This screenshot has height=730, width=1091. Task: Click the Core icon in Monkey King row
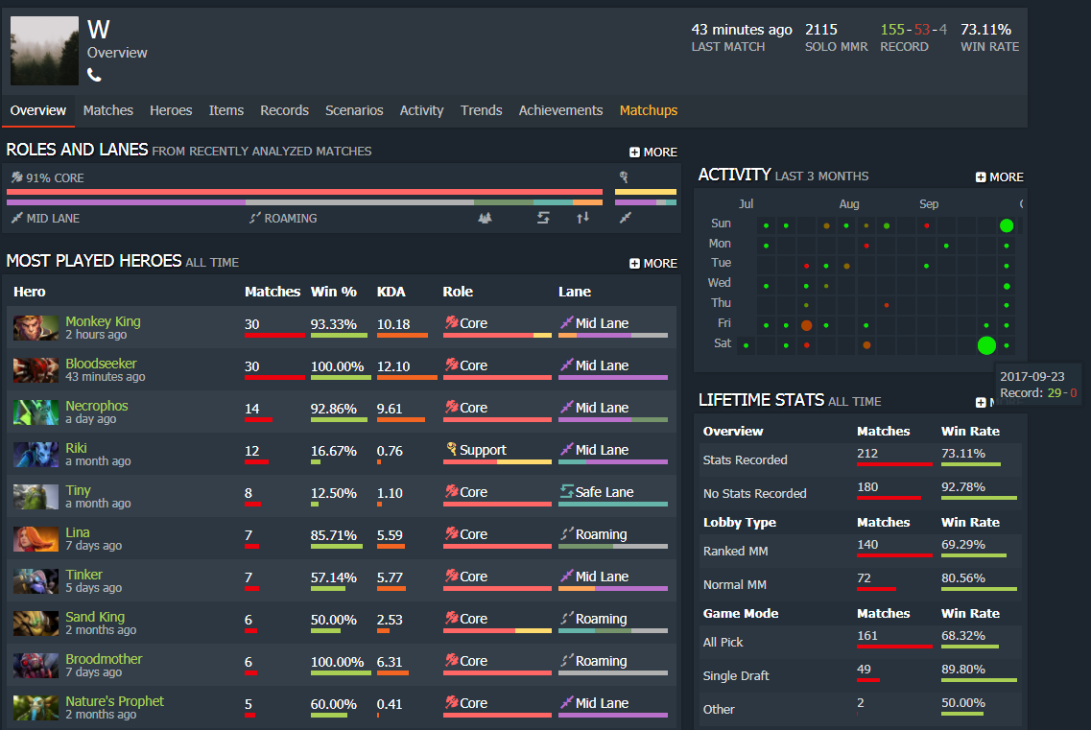click(x=452, y=322)
